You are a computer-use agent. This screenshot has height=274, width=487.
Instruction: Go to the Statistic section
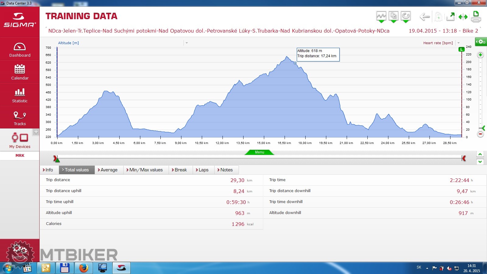[20, 95]
